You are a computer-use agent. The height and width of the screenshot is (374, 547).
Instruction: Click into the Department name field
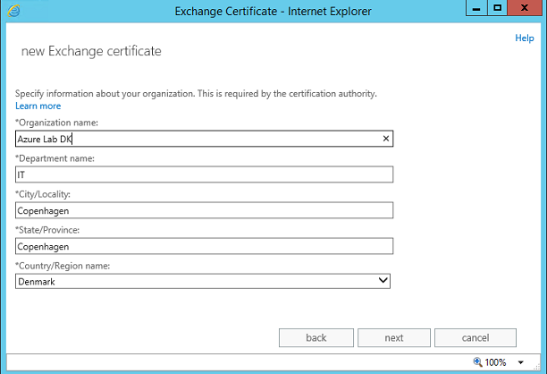[204, 174]
